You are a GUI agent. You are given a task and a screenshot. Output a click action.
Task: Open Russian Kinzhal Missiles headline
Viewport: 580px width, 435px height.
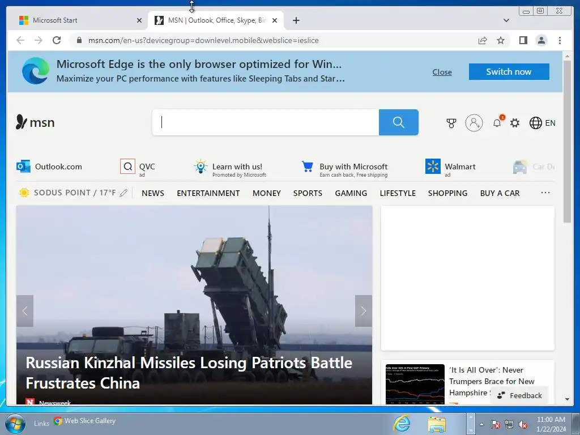pyautogui.click(x=189, y=373)
